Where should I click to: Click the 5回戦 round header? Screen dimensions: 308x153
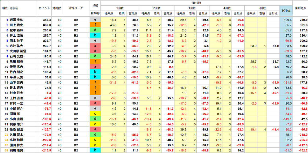point(262,8)
